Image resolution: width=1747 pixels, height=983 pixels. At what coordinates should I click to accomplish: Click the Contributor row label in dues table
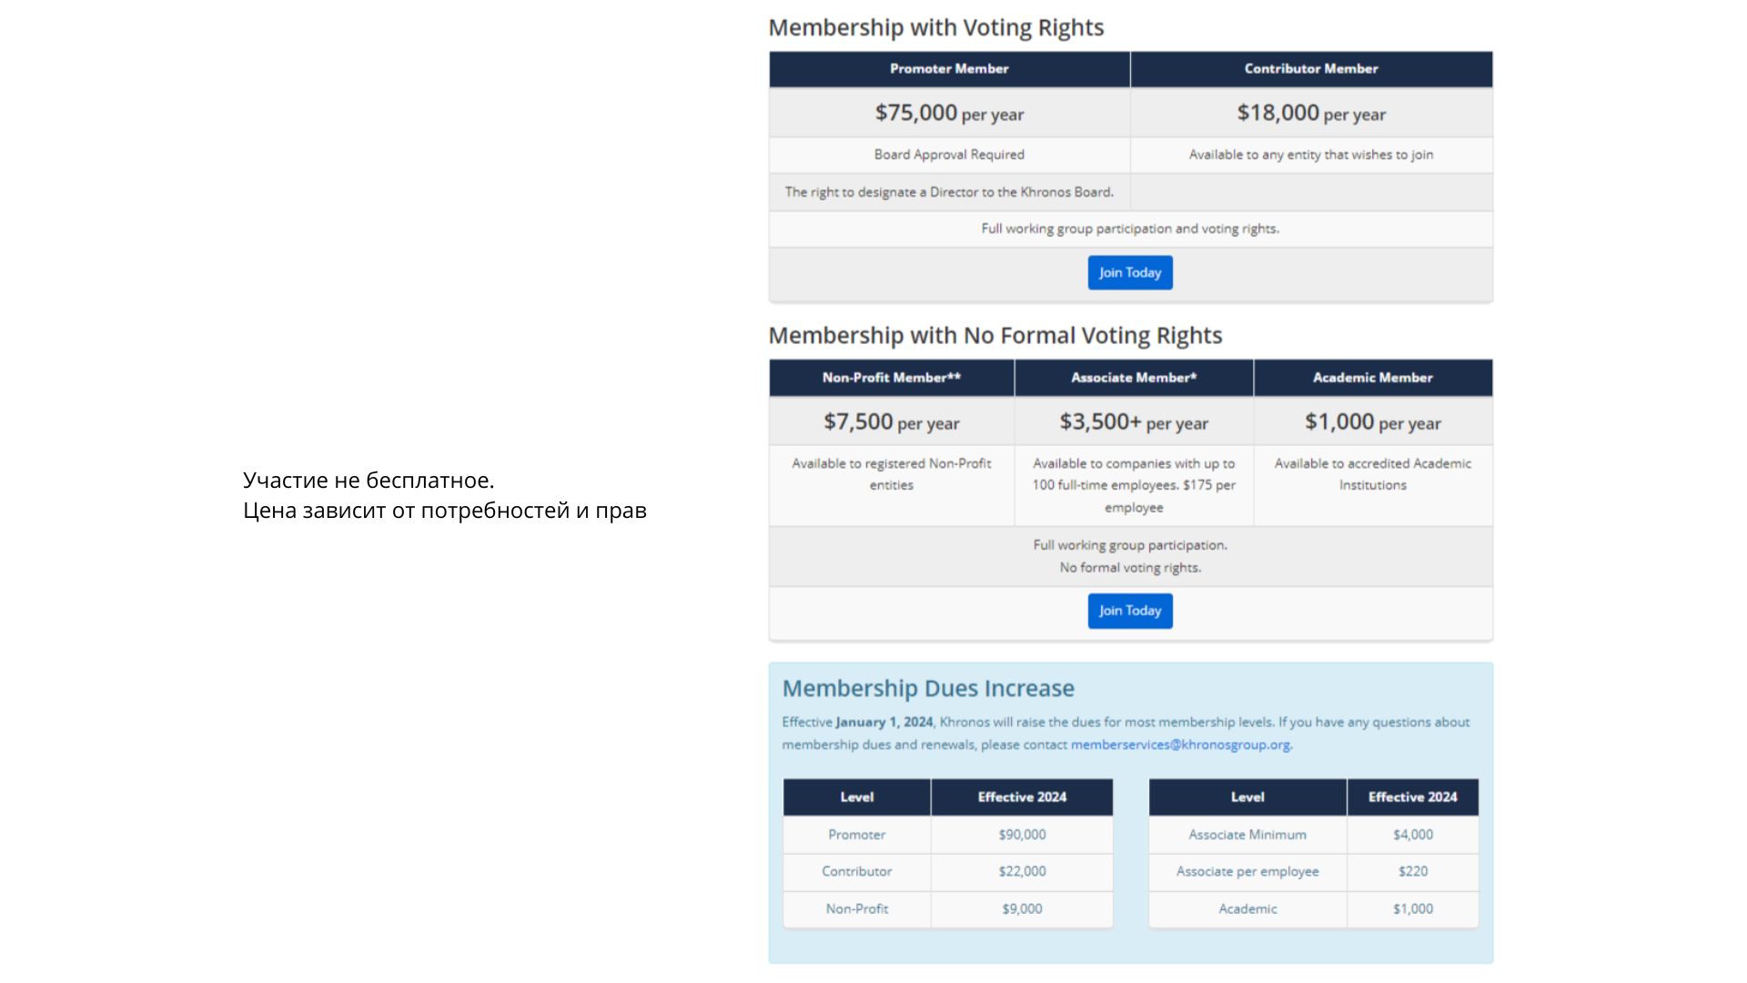857,871
